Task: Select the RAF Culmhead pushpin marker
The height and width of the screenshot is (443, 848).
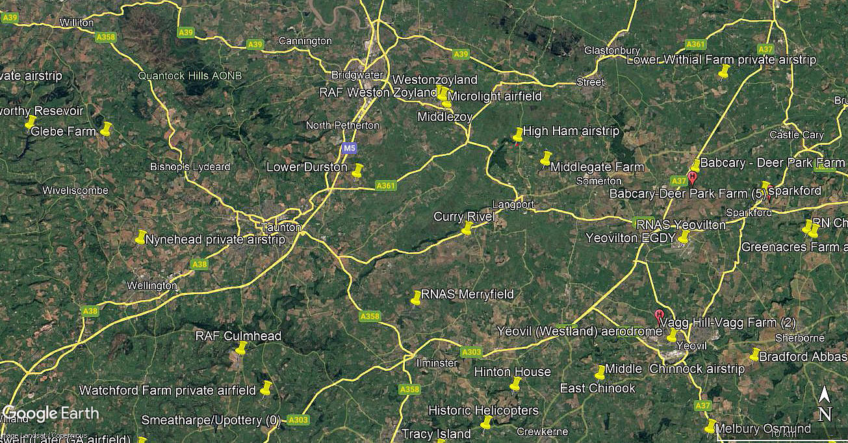Action: point(240,348)
